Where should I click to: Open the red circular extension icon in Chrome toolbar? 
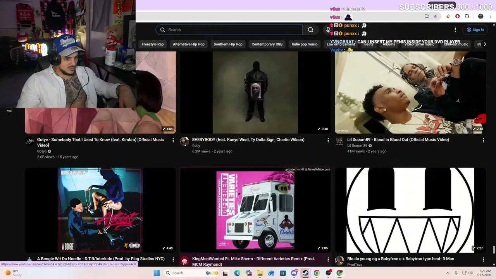[458, 16]
